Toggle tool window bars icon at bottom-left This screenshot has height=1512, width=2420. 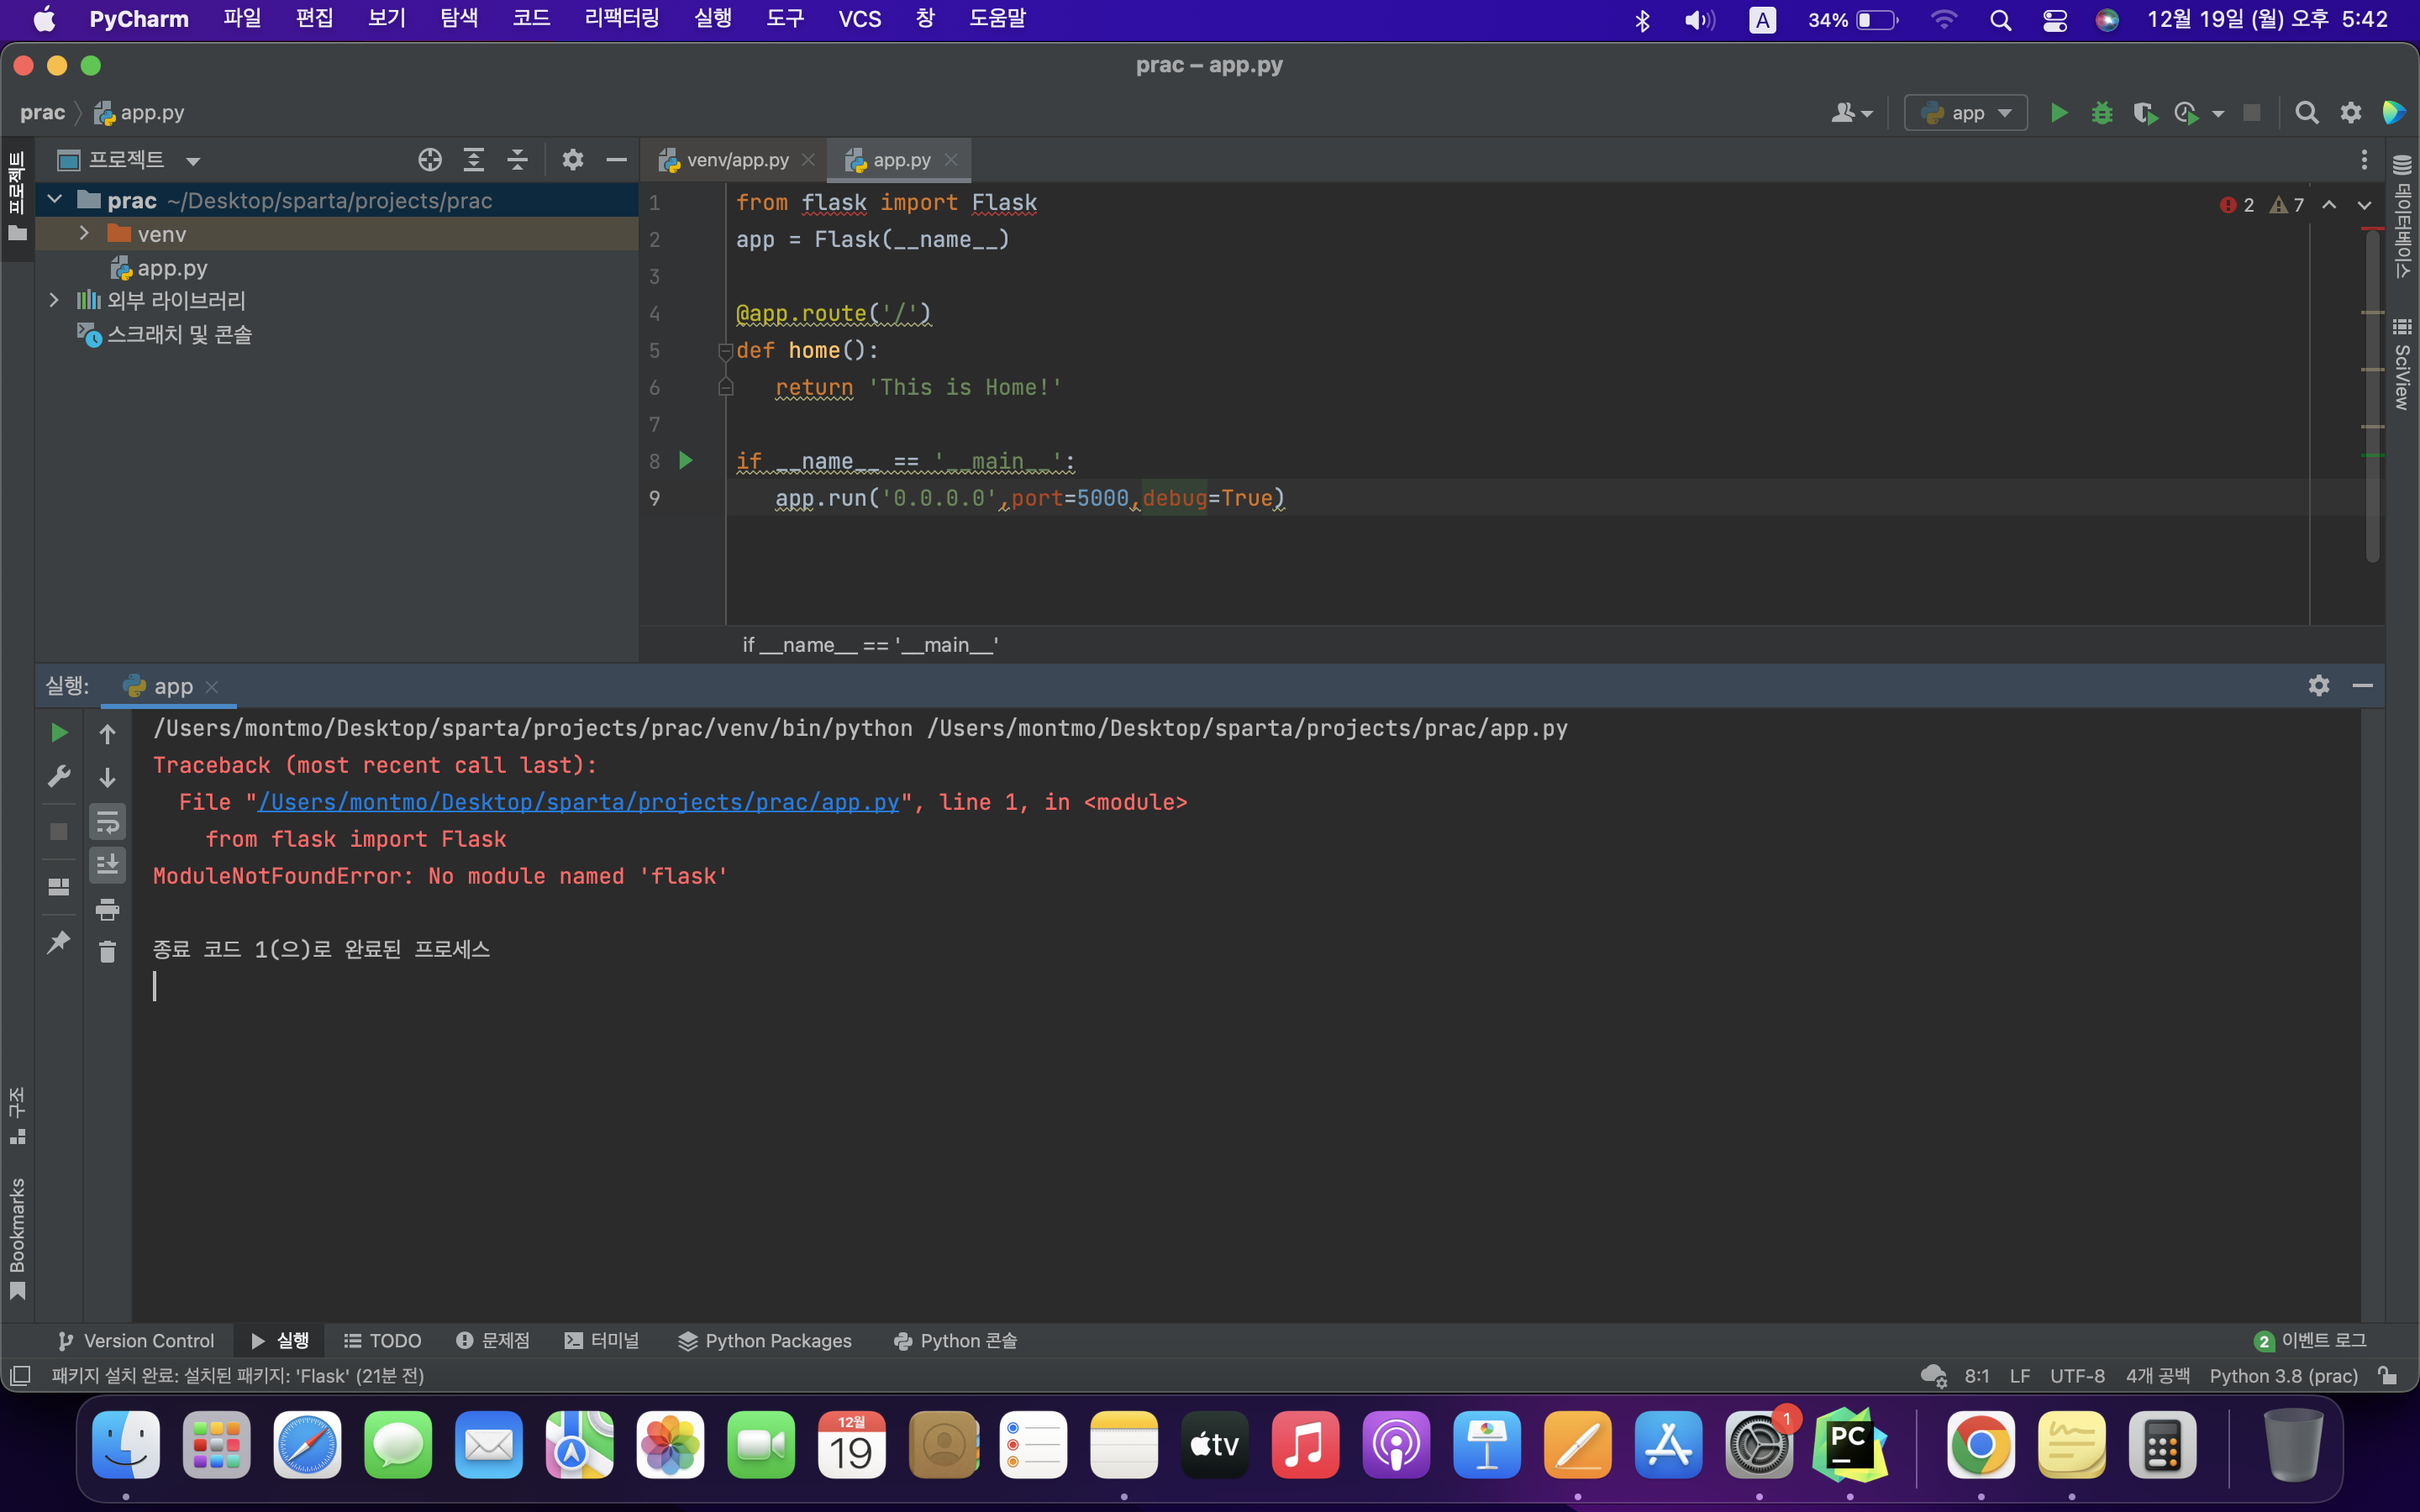(20, 1376)
